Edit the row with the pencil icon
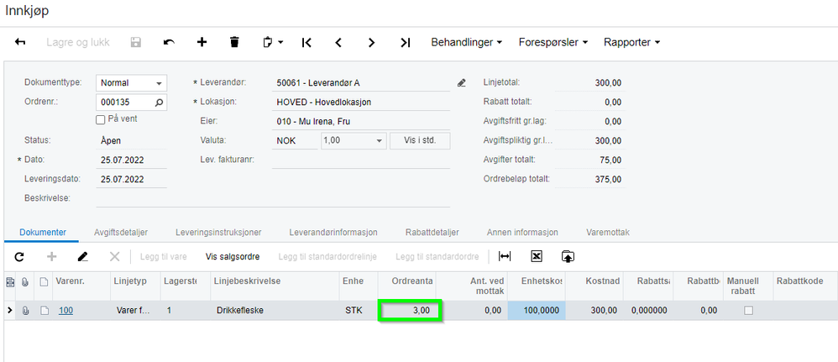Image resolution: width=838 pixels, height=362 pixels. coord(83,257)
